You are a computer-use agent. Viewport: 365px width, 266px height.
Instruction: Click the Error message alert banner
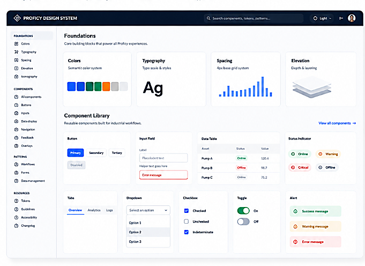click(x=315, y=242)
